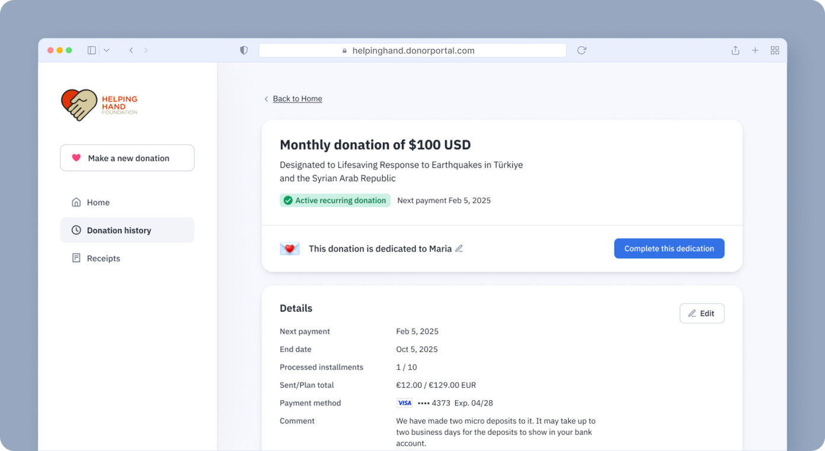Click the document icon beside Receipts

pyautogui.click(x=76, y=257)
